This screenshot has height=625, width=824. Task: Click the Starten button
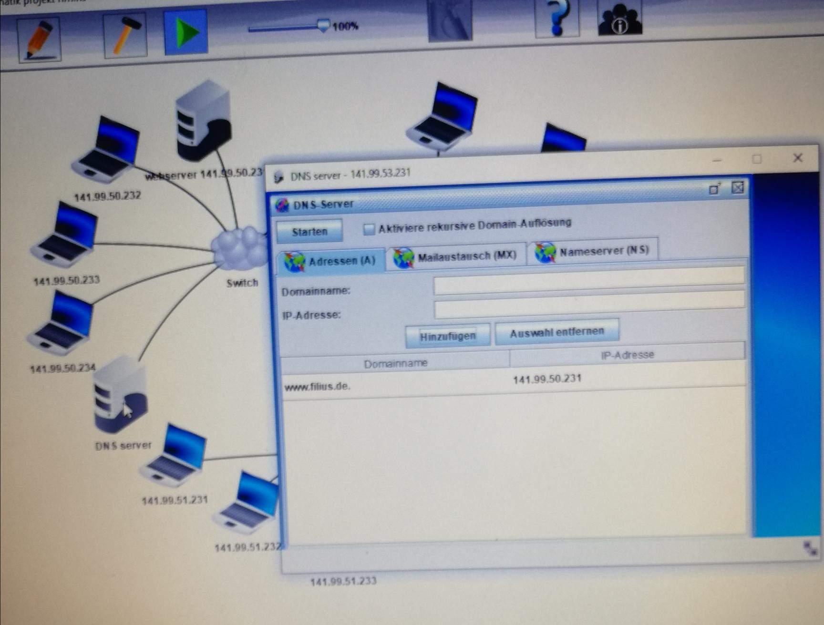click(309, 231)
